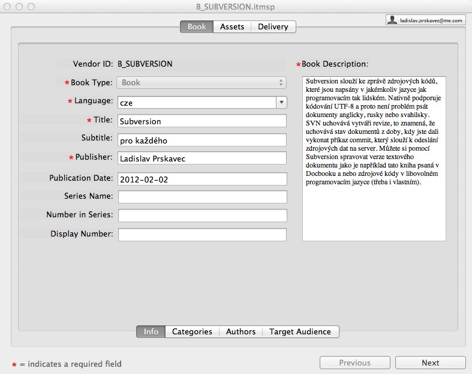Viewport: 472px width, 374px height.
Task: Click the empty Number in Series field
Action: click(x=202, y=216)
